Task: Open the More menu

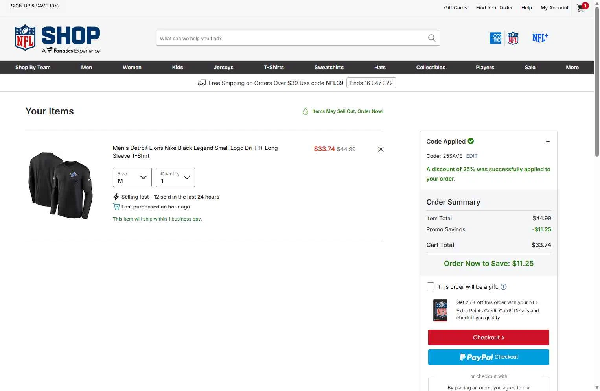Action: (572, 67)
